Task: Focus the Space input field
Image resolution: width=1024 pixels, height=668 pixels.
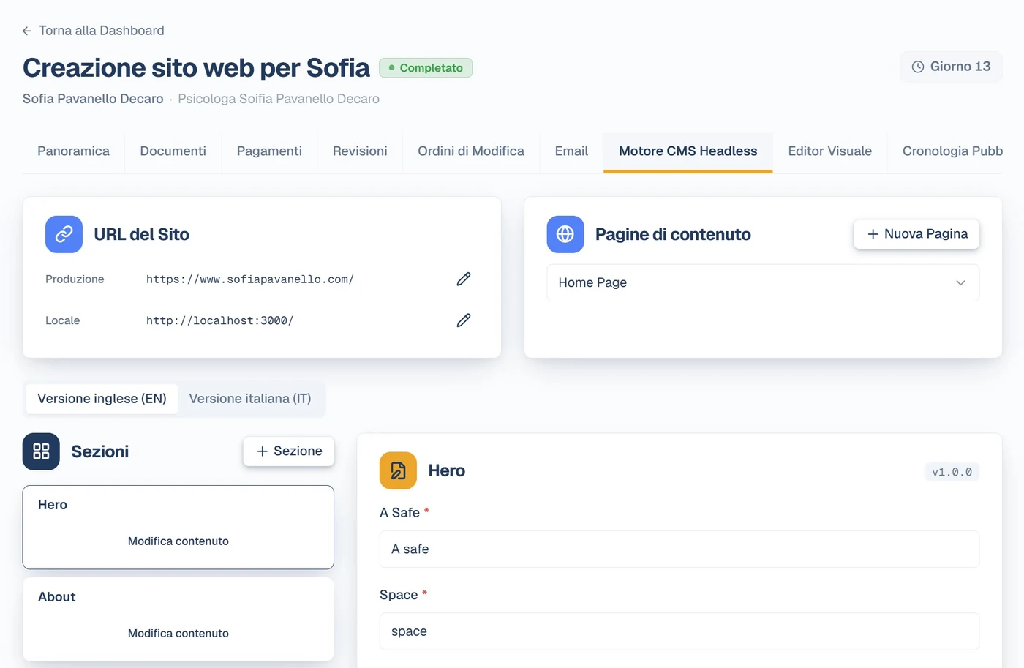Action: point(679,631)
